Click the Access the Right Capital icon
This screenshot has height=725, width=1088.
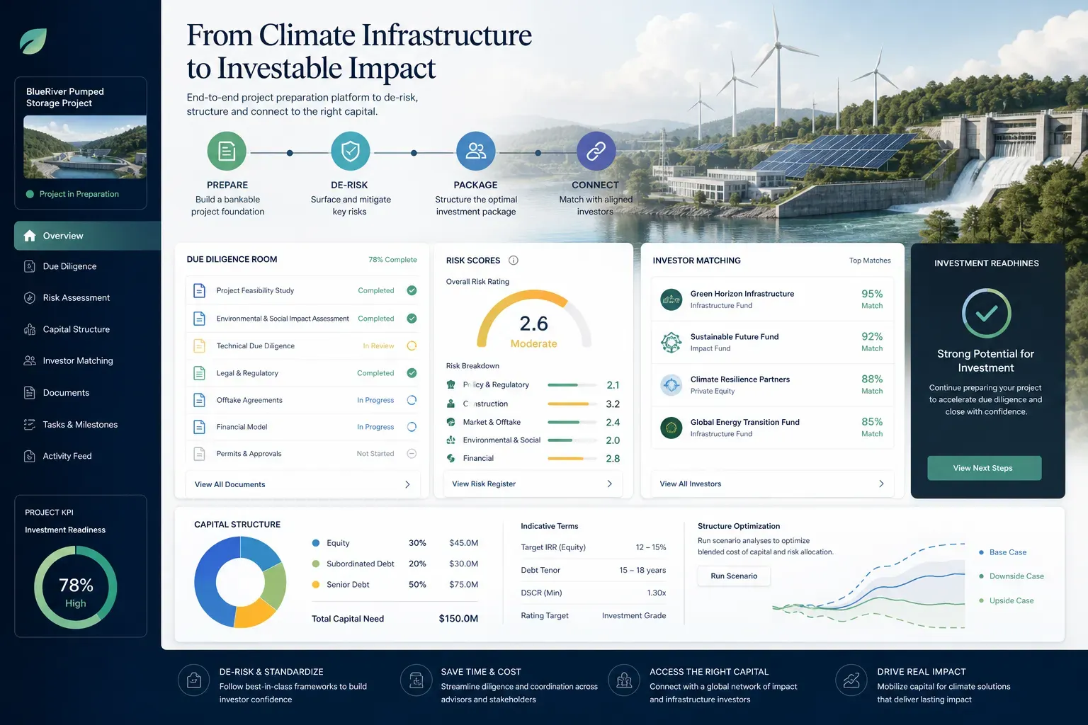pos(624,680)
